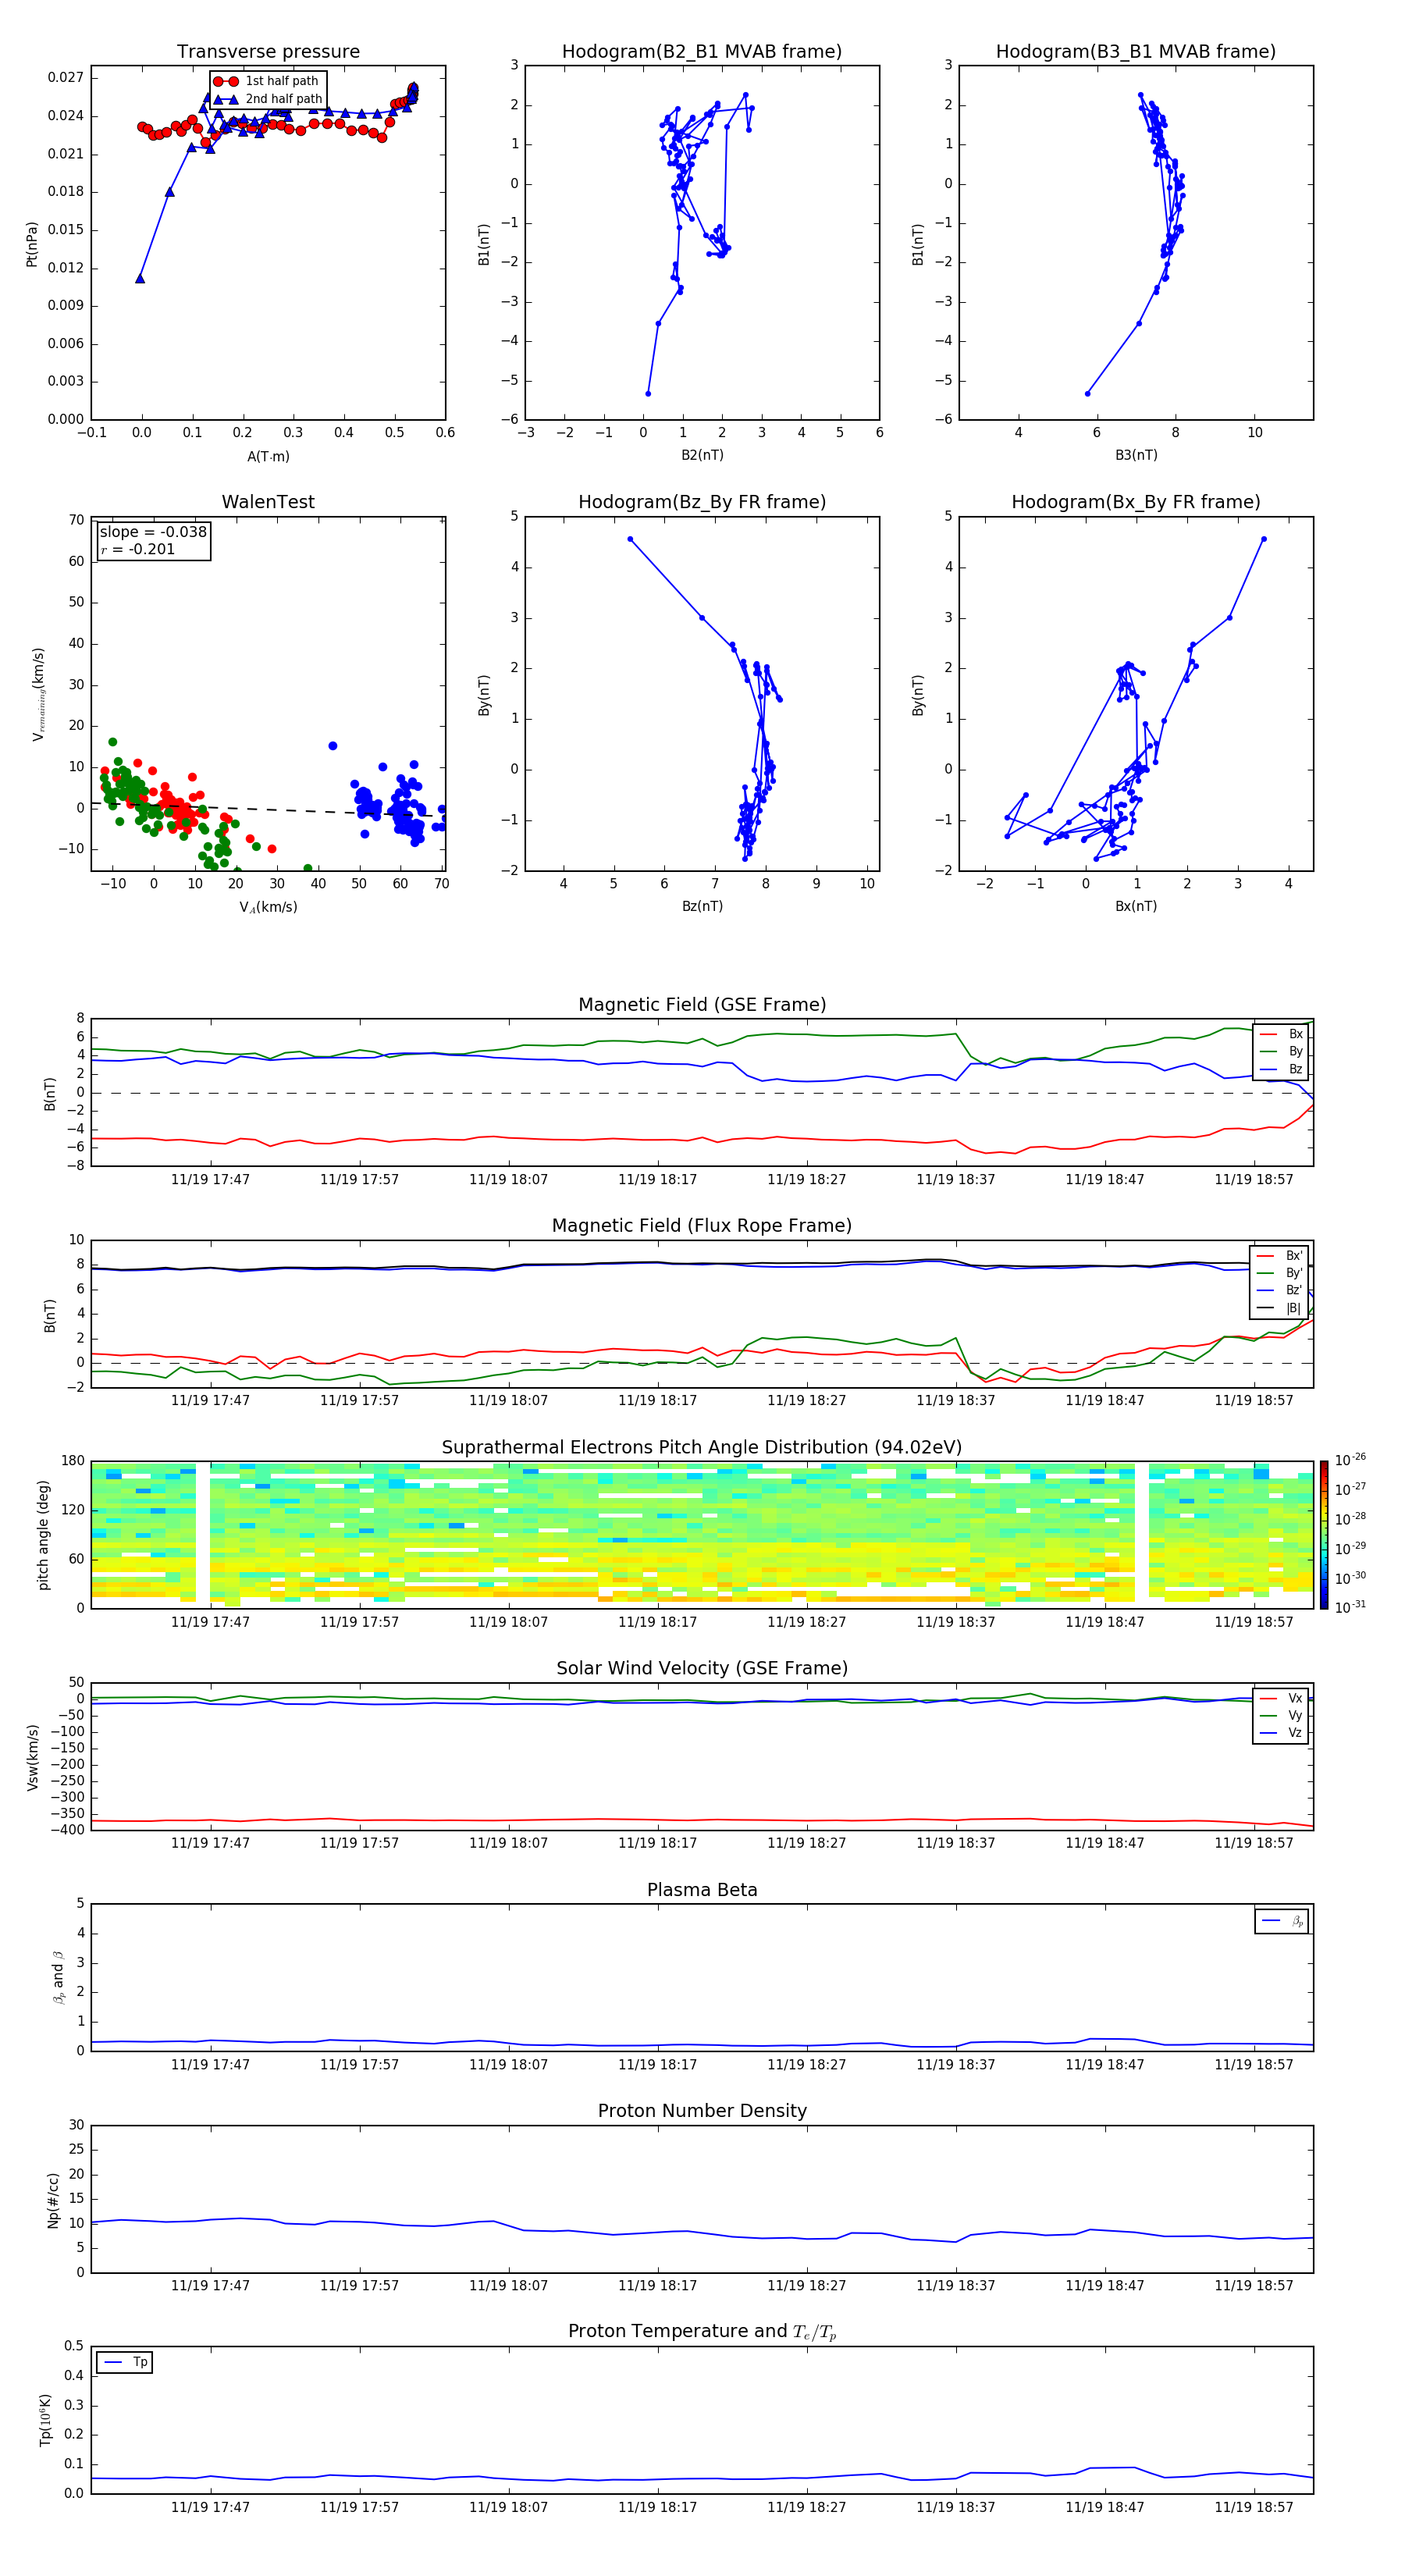Image resolution: width=1405 pixels, height=2576 pixels.
Task: Click the By legend entry in GSE plot
Action: pyautogui.click(x=1281, y=1051)
